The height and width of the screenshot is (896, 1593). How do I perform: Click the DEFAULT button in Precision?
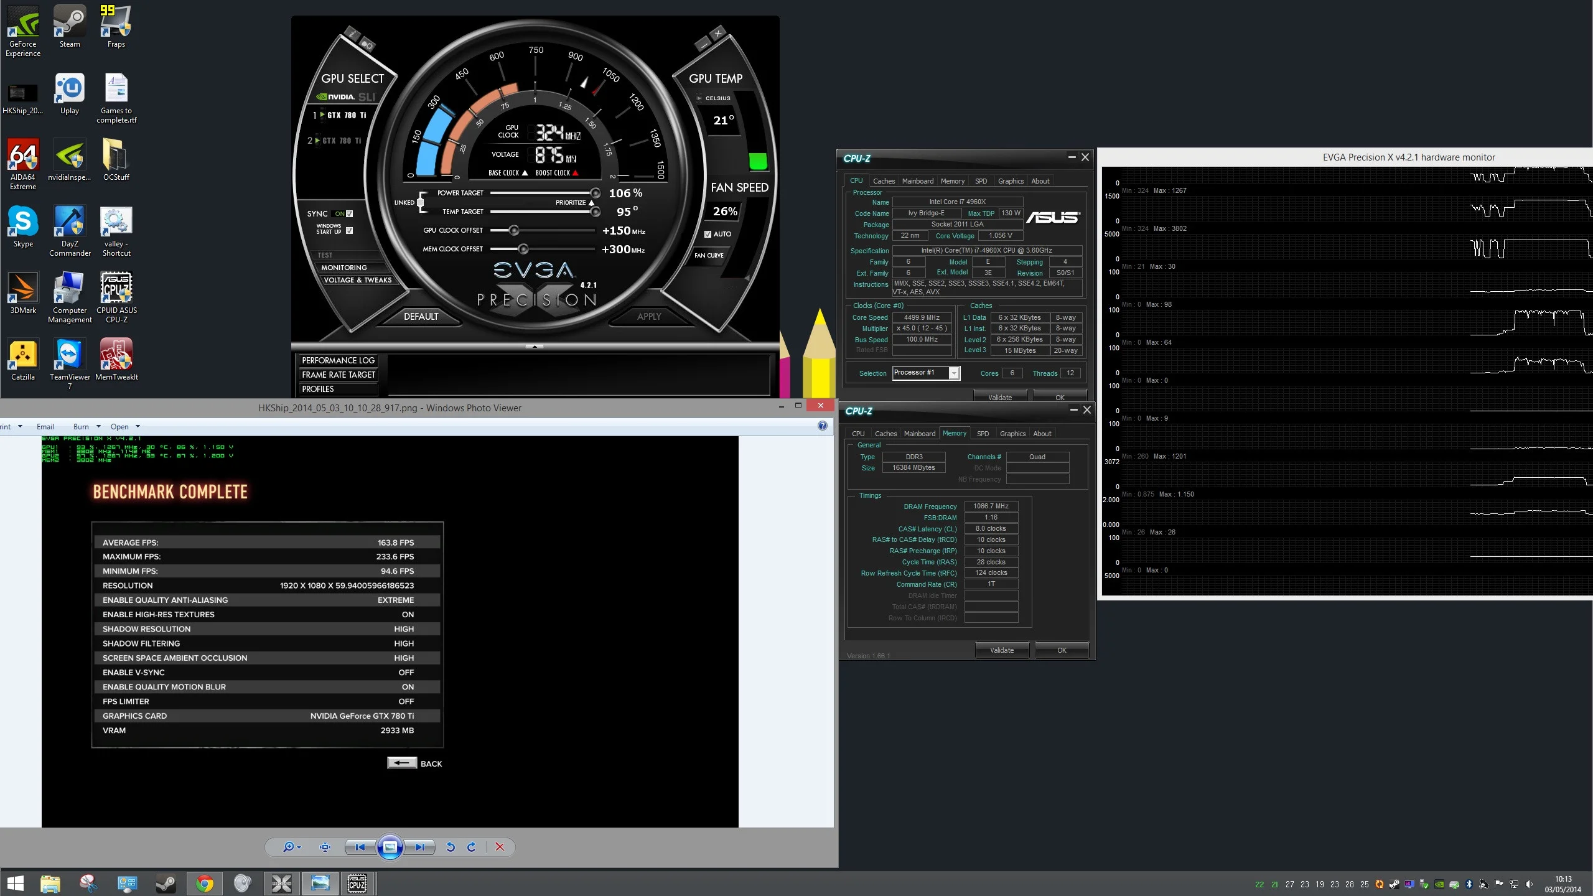coord(421,316)
